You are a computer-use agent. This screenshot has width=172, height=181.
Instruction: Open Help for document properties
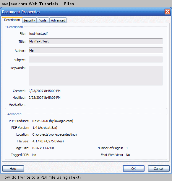point(13,169)
